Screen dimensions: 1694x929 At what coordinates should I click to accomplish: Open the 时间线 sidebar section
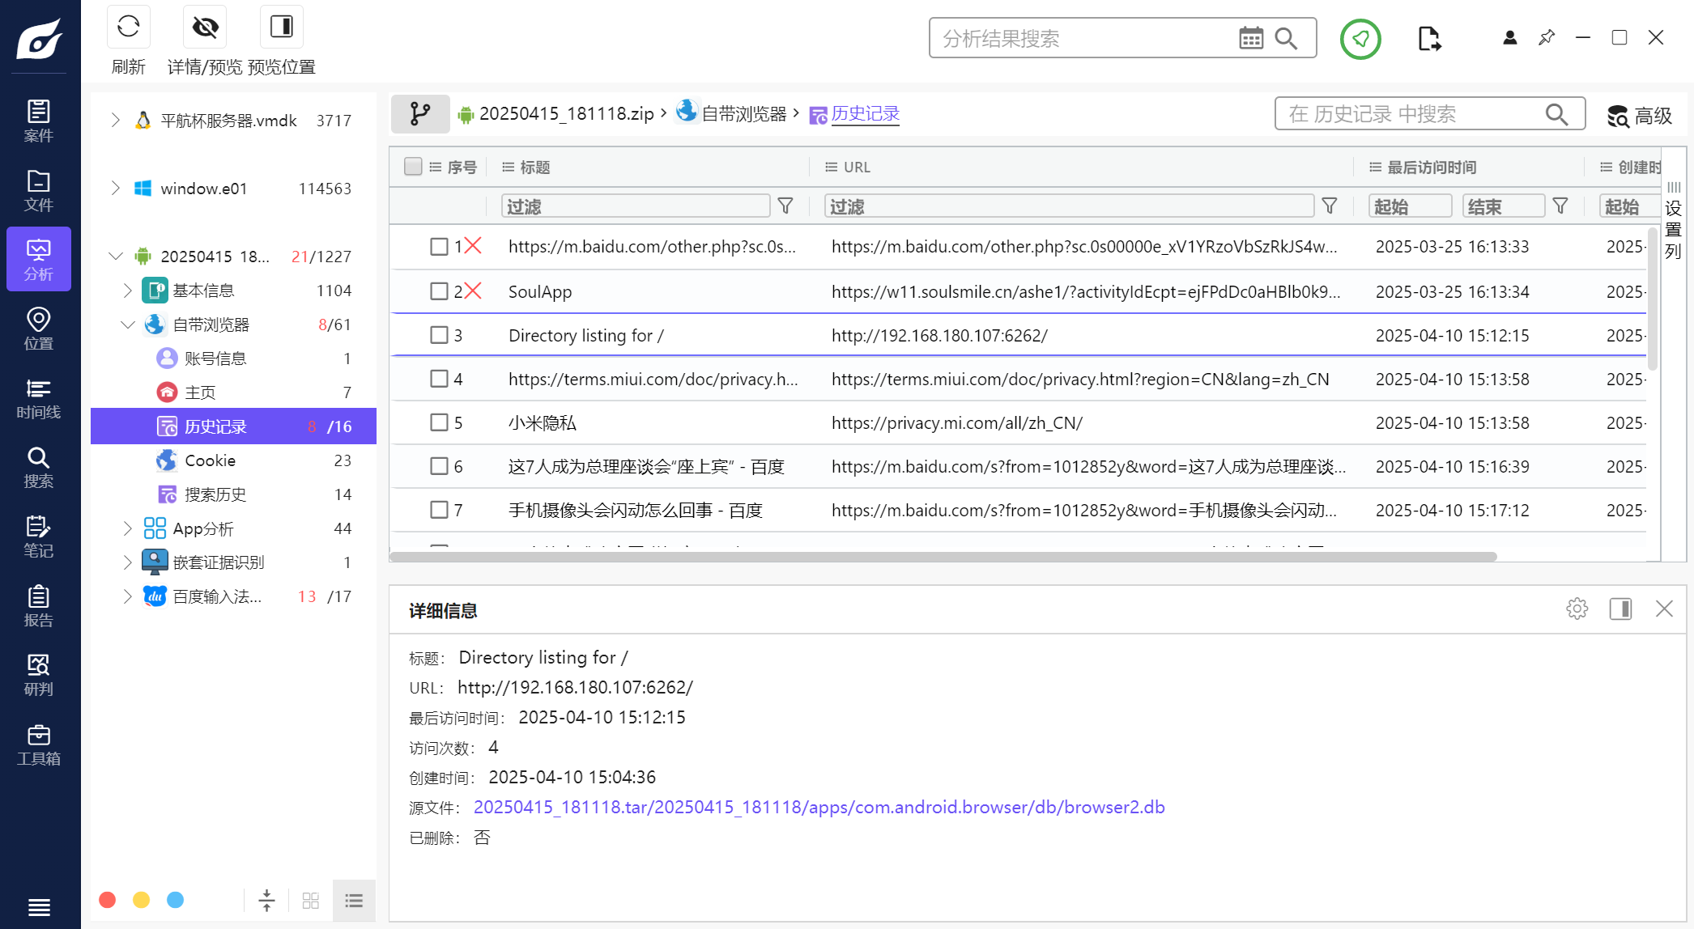tap(39, 398)
